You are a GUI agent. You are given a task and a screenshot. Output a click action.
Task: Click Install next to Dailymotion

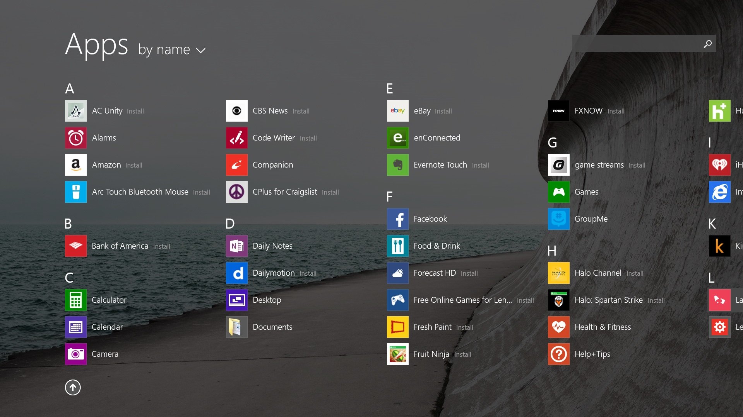(308, 273)
